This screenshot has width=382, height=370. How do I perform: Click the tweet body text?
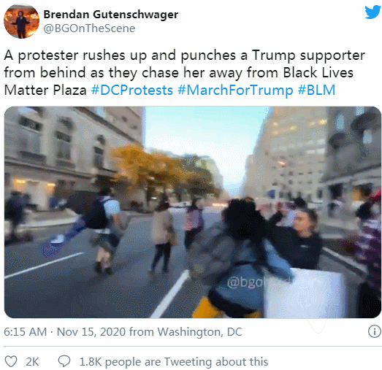pos(184,72)
